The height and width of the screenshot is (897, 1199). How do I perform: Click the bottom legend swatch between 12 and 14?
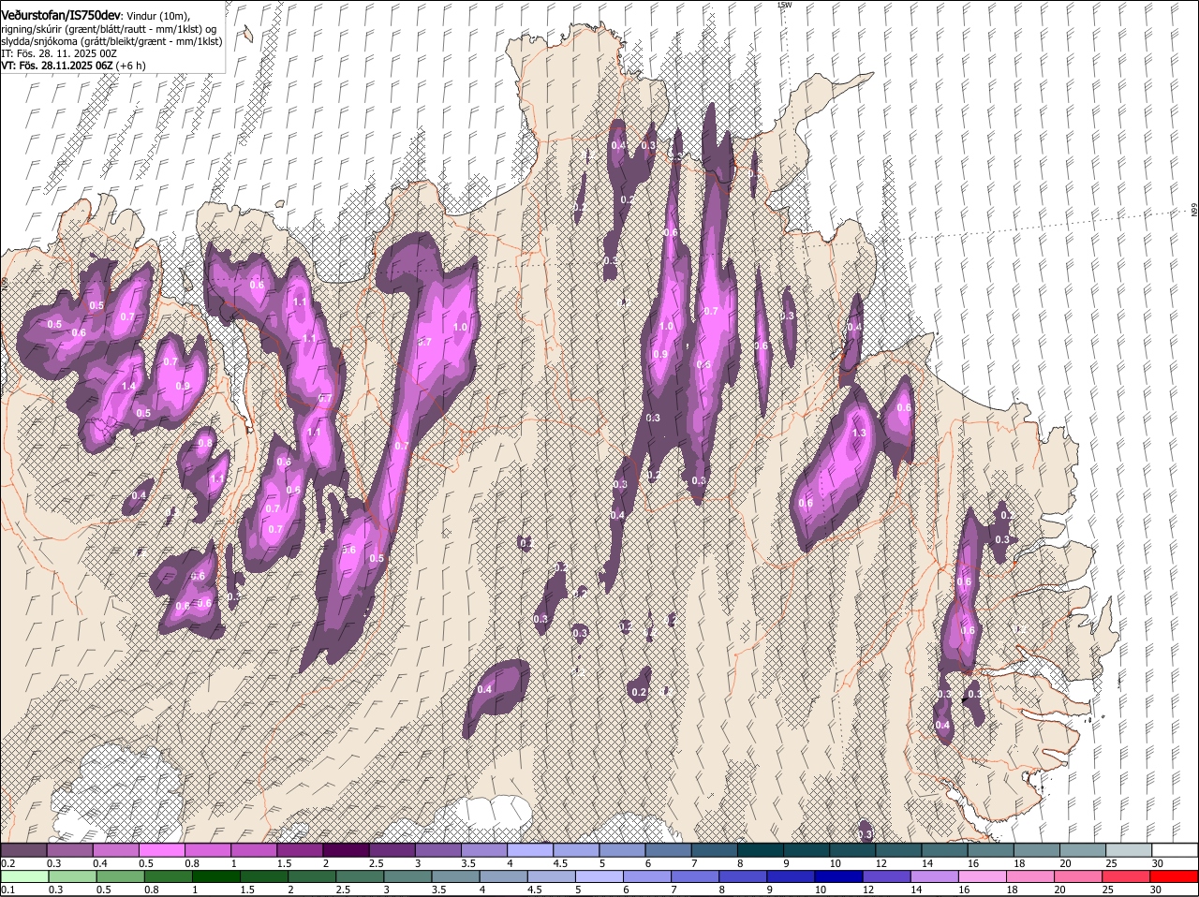(889, 876)
